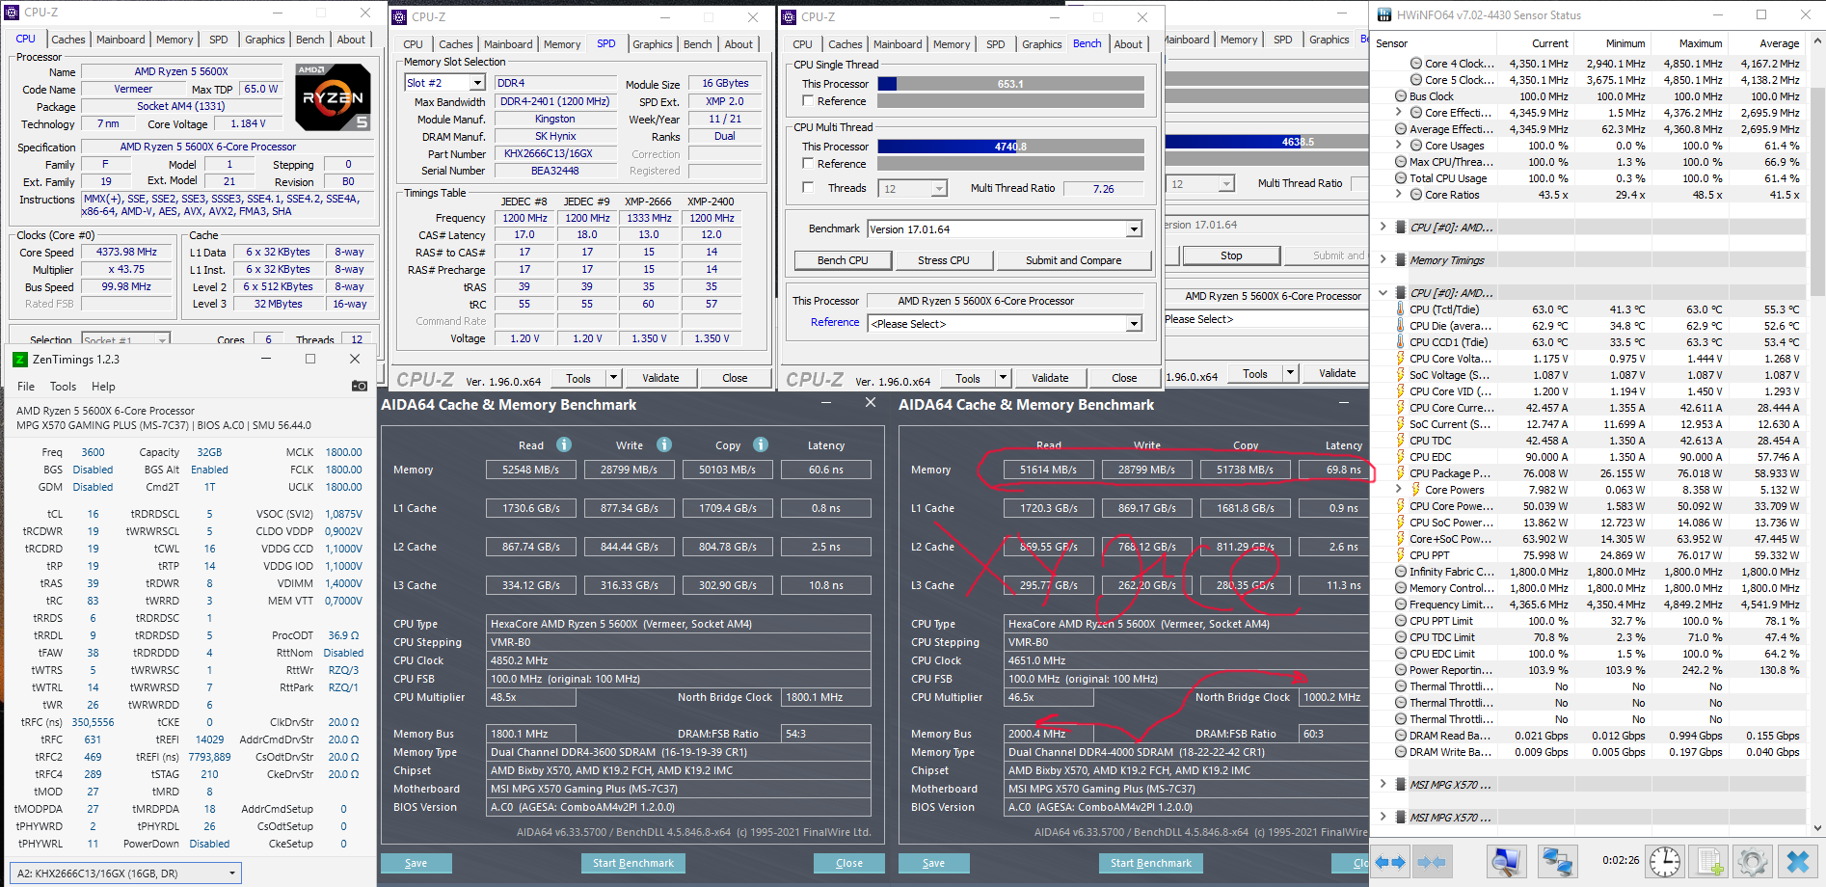The height and width of the screenshot is (887, 1826).
Task: Open Help menu in ZenTimings
Action: (103, 387)
